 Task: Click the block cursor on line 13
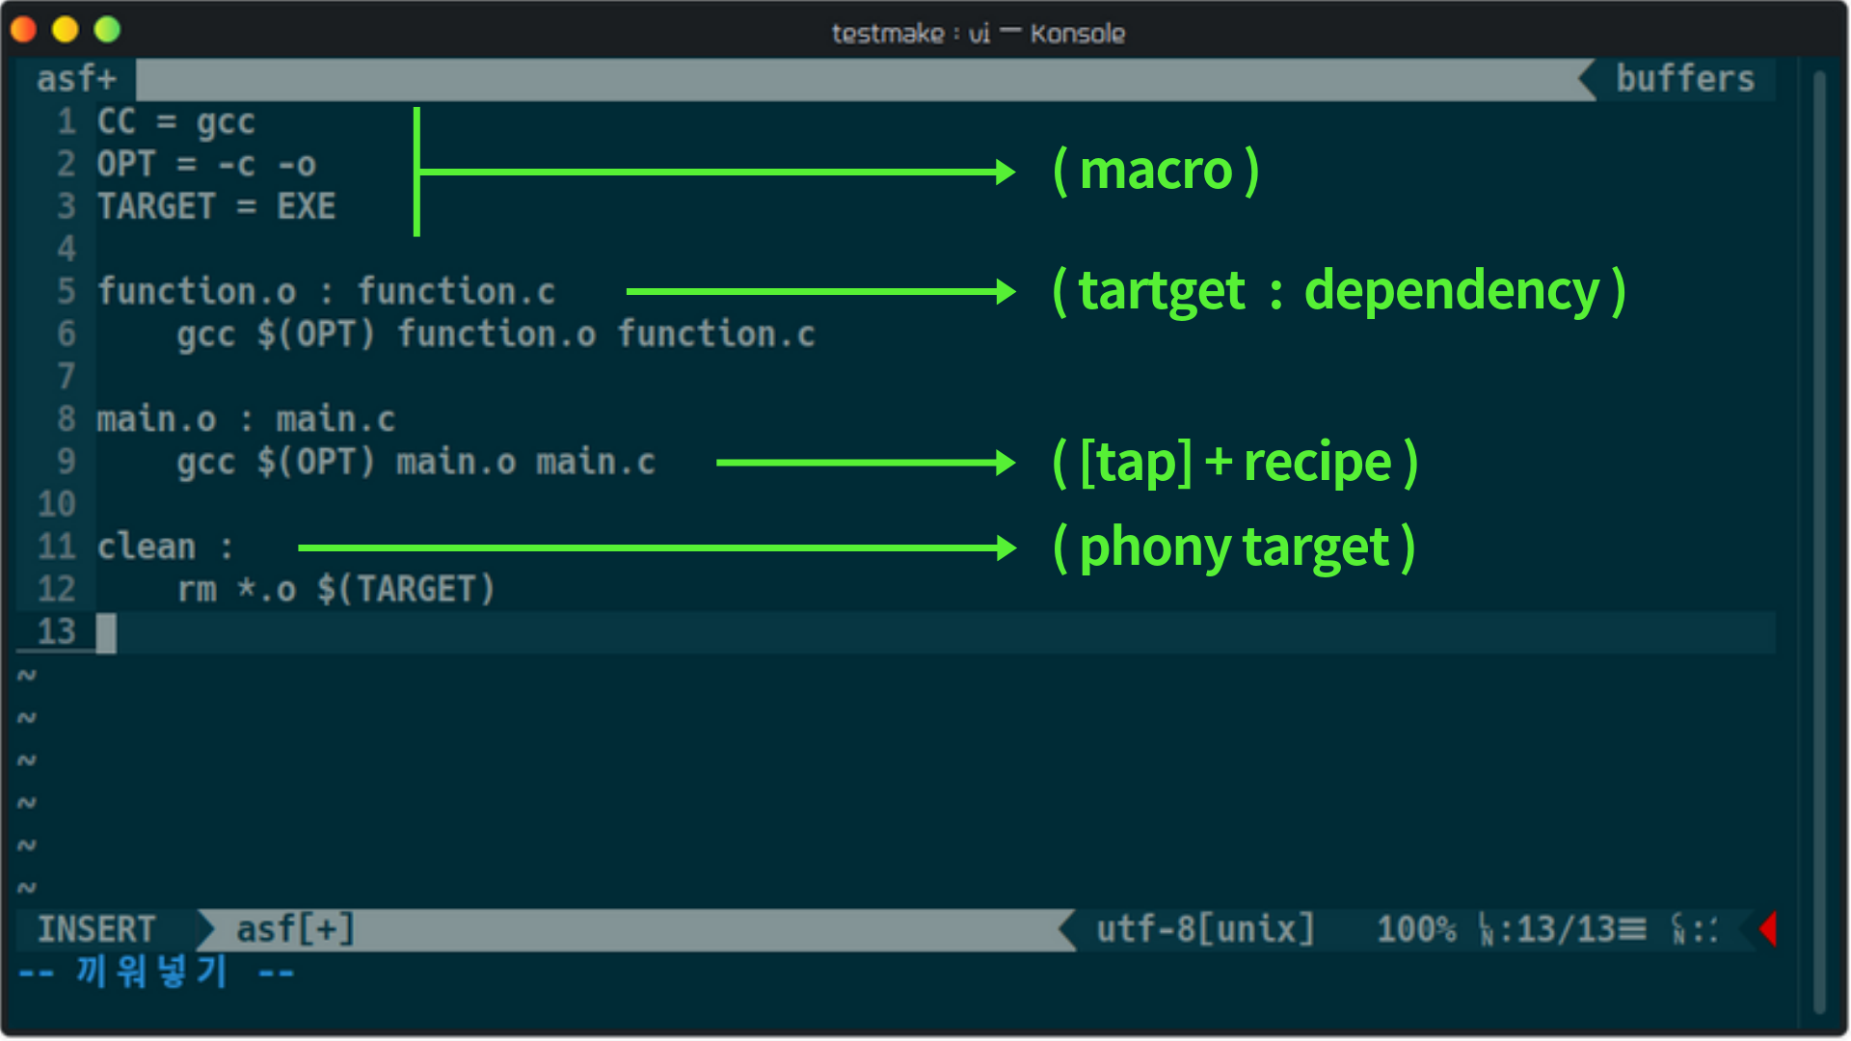click(x=106, y=633)
